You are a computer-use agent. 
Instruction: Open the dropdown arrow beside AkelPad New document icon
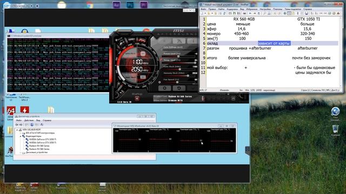click(205, 13)
